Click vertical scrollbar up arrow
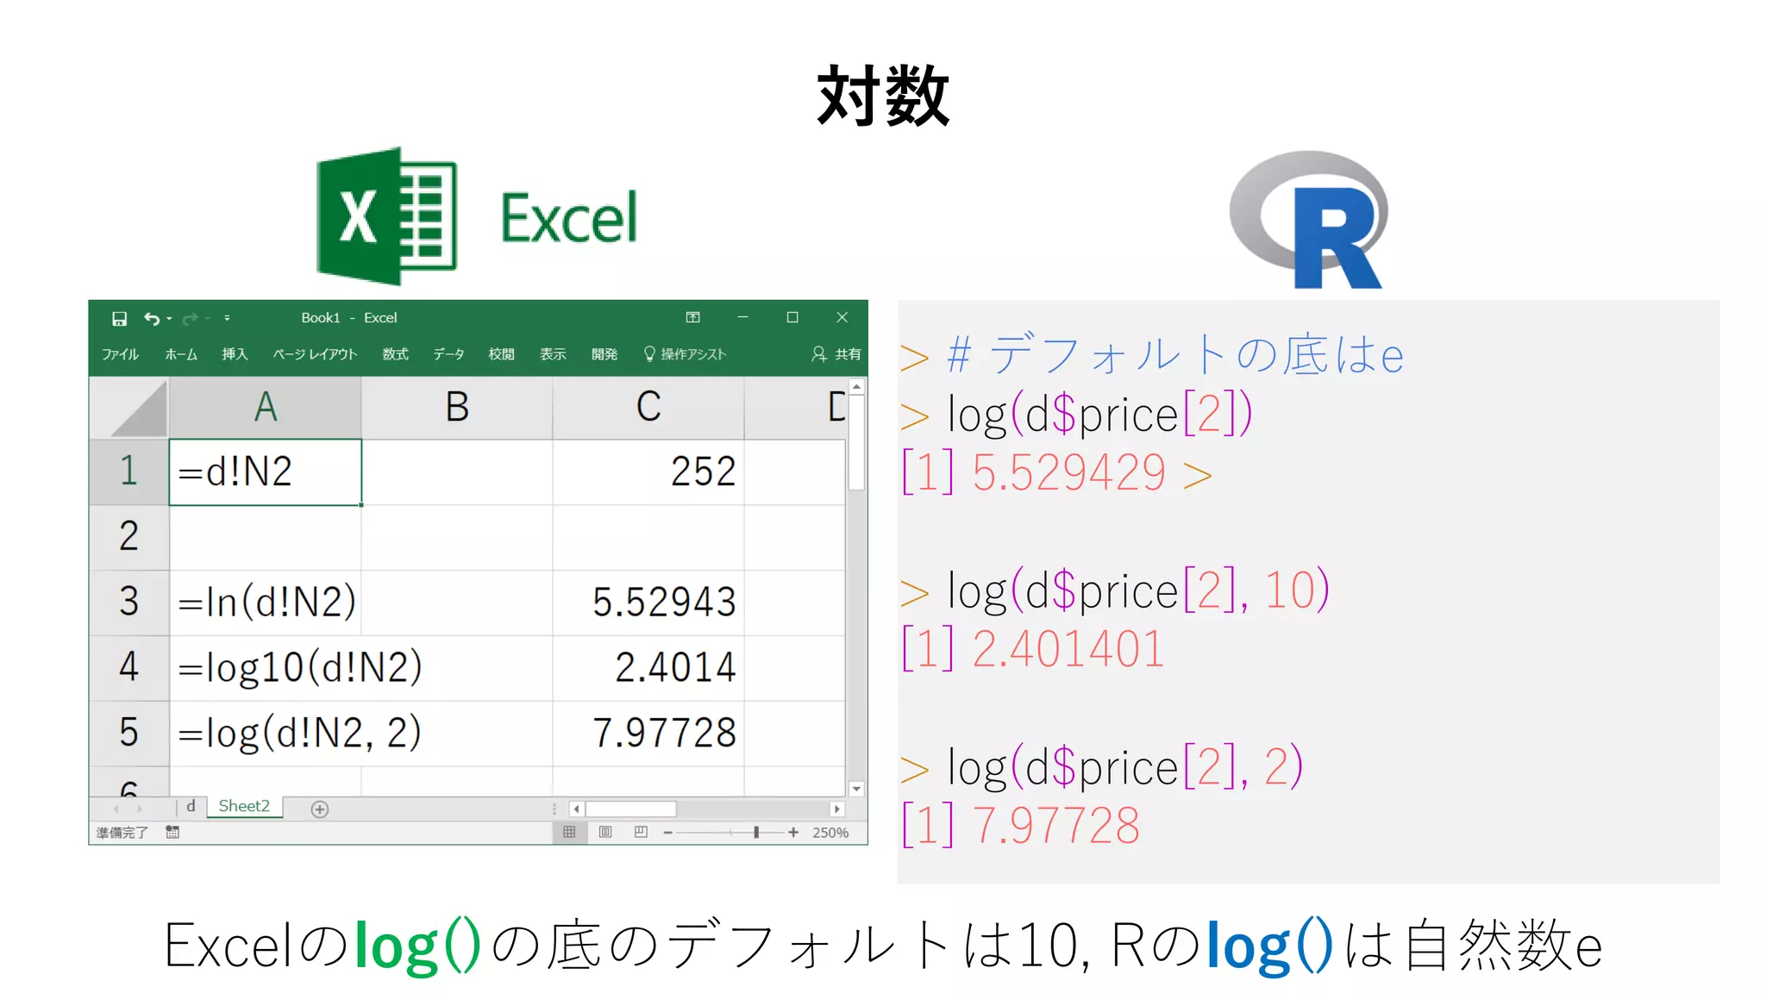1766x993 pixels. (x=856, y=387)
